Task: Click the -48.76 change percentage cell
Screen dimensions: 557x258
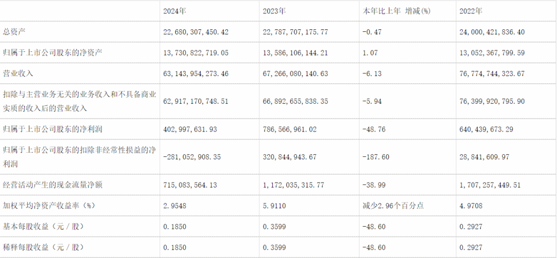Action: tap(374, 129)
